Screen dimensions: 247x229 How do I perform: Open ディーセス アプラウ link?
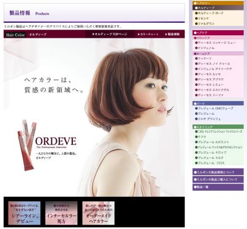(209, 80)
